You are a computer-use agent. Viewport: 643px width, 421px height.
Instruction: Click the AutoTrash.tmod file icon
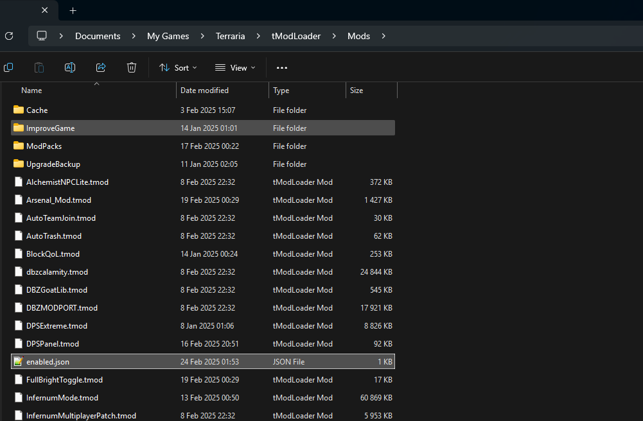19,236
